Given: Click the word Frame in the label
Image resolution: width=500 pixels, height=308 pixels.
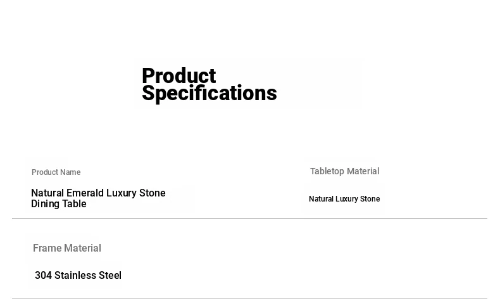Looking at the screenshot, I should (47, 248).
